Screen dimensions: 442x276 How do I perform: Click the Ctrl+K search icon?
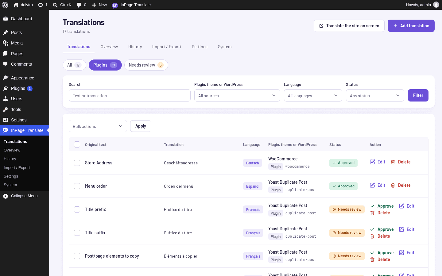(x=55, y=5)
